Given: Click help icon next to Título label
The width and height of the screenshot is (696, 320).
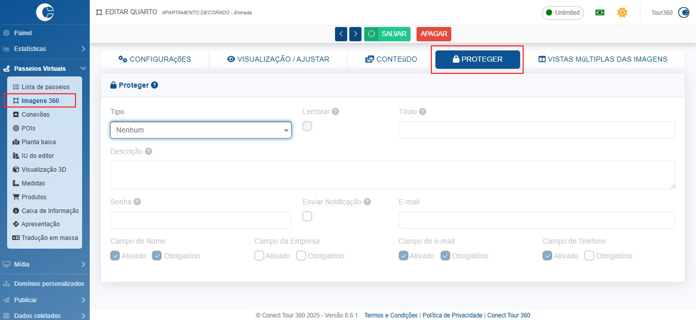Looking at the screenshot, I should click(423, 112).
